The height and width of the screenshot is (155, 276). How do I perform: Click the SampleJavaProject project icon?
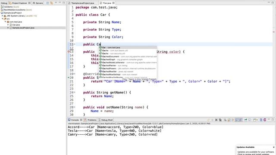pyautogui.click(x=2, y=13)
